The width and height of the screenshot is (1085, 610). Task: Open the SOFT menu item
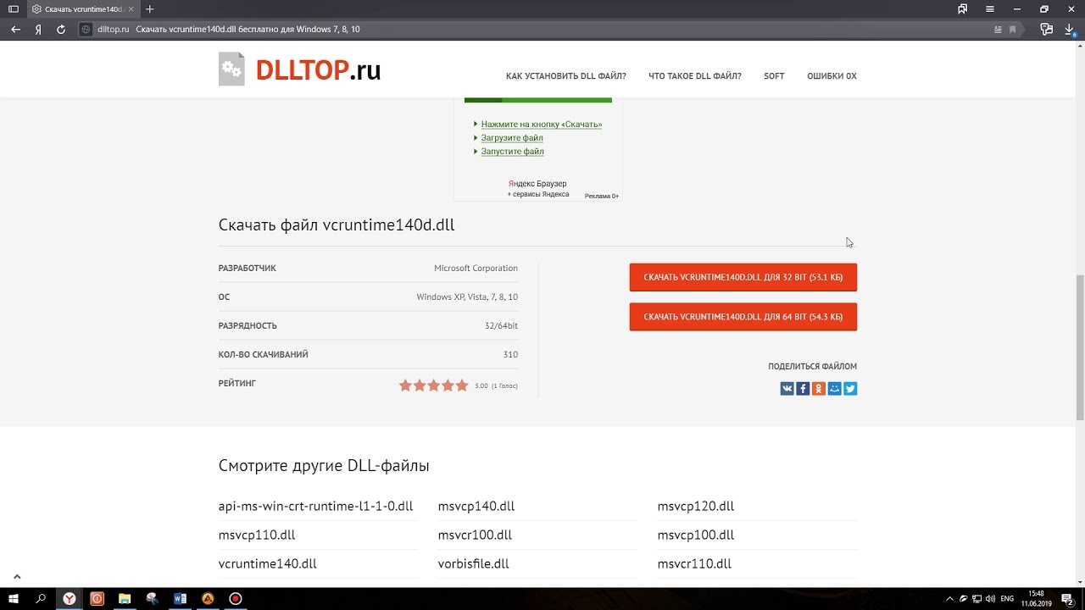click(x=774, y=76)
